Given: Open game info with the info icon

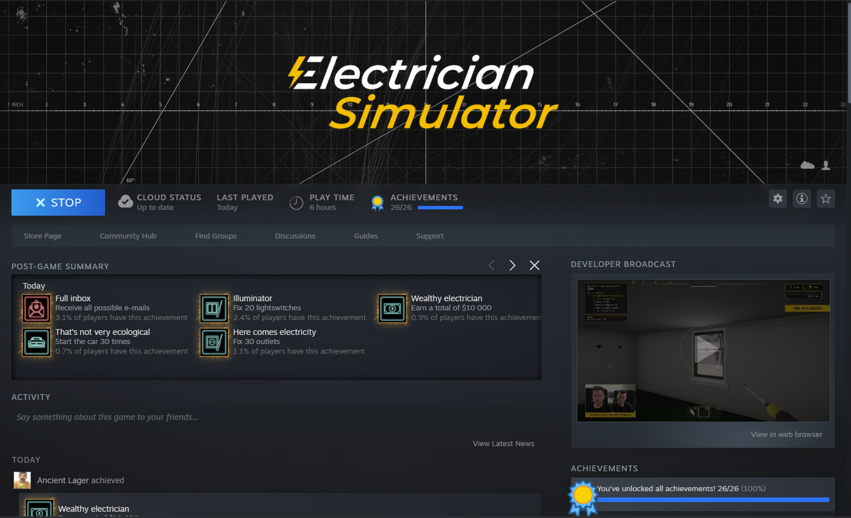Looking at the screenshot, I should click(802, 199).
